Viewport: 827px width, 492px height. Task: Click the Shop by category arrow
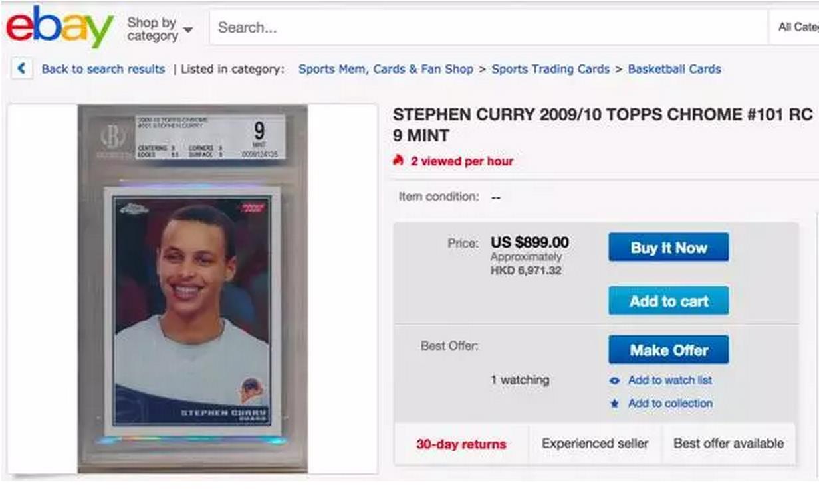pyautogui.click(x=187, y=30)
